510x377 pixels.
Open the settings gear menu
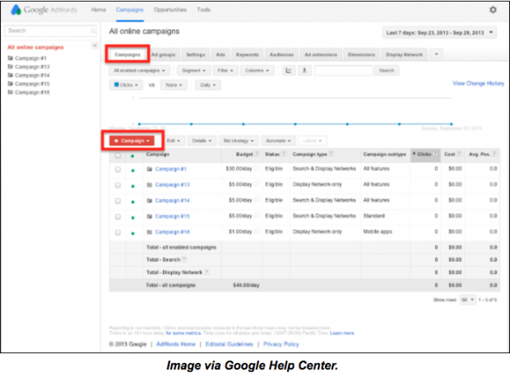coord(493,10)
